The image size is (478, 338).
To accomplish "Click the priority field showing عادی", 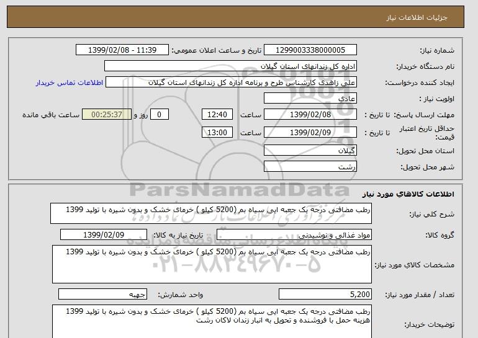I will coord(310,98).
